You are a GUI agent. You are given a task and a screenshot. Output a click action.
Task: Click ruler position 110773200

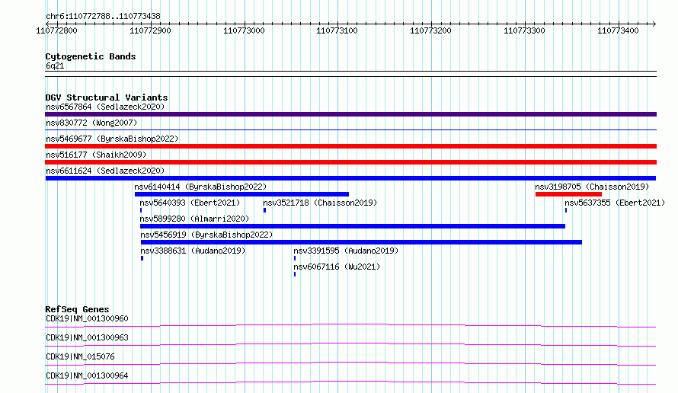430,30
